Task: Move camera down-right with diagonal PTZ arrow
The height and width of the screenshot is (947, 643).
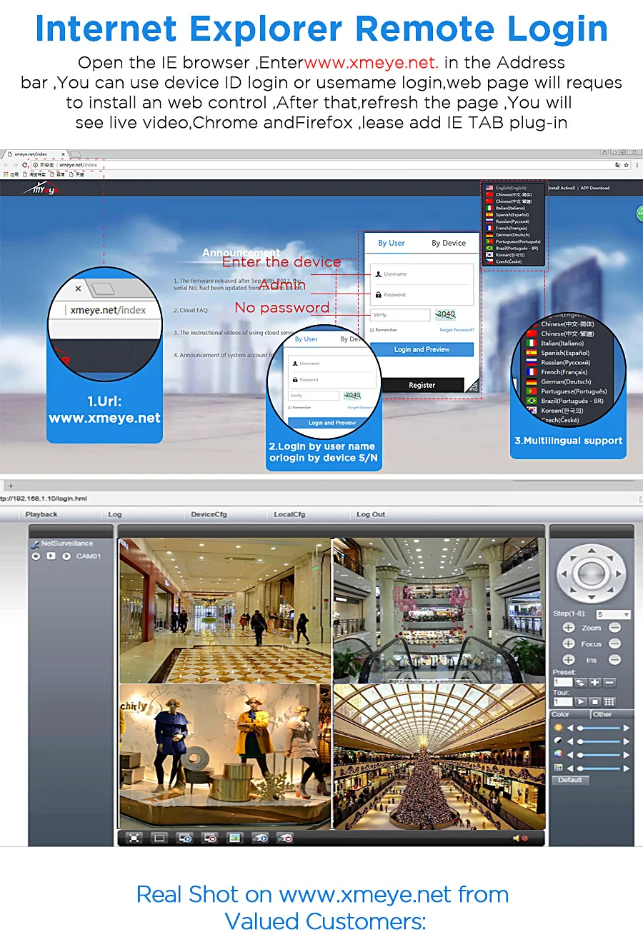Action: point(610,590)
